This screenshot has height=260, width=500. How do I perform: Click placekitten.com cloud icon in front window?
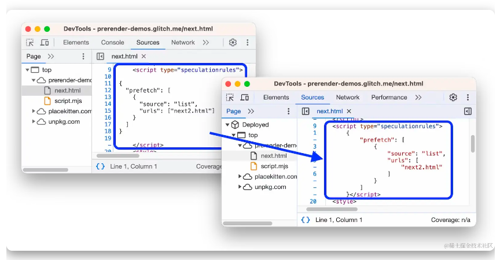(248, 177)
